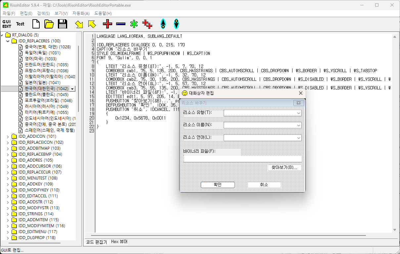Image resolution: width=400 pixels, height=254 pixels.
Task: Create a new file via blank page icon
Action: coord(36,24)
